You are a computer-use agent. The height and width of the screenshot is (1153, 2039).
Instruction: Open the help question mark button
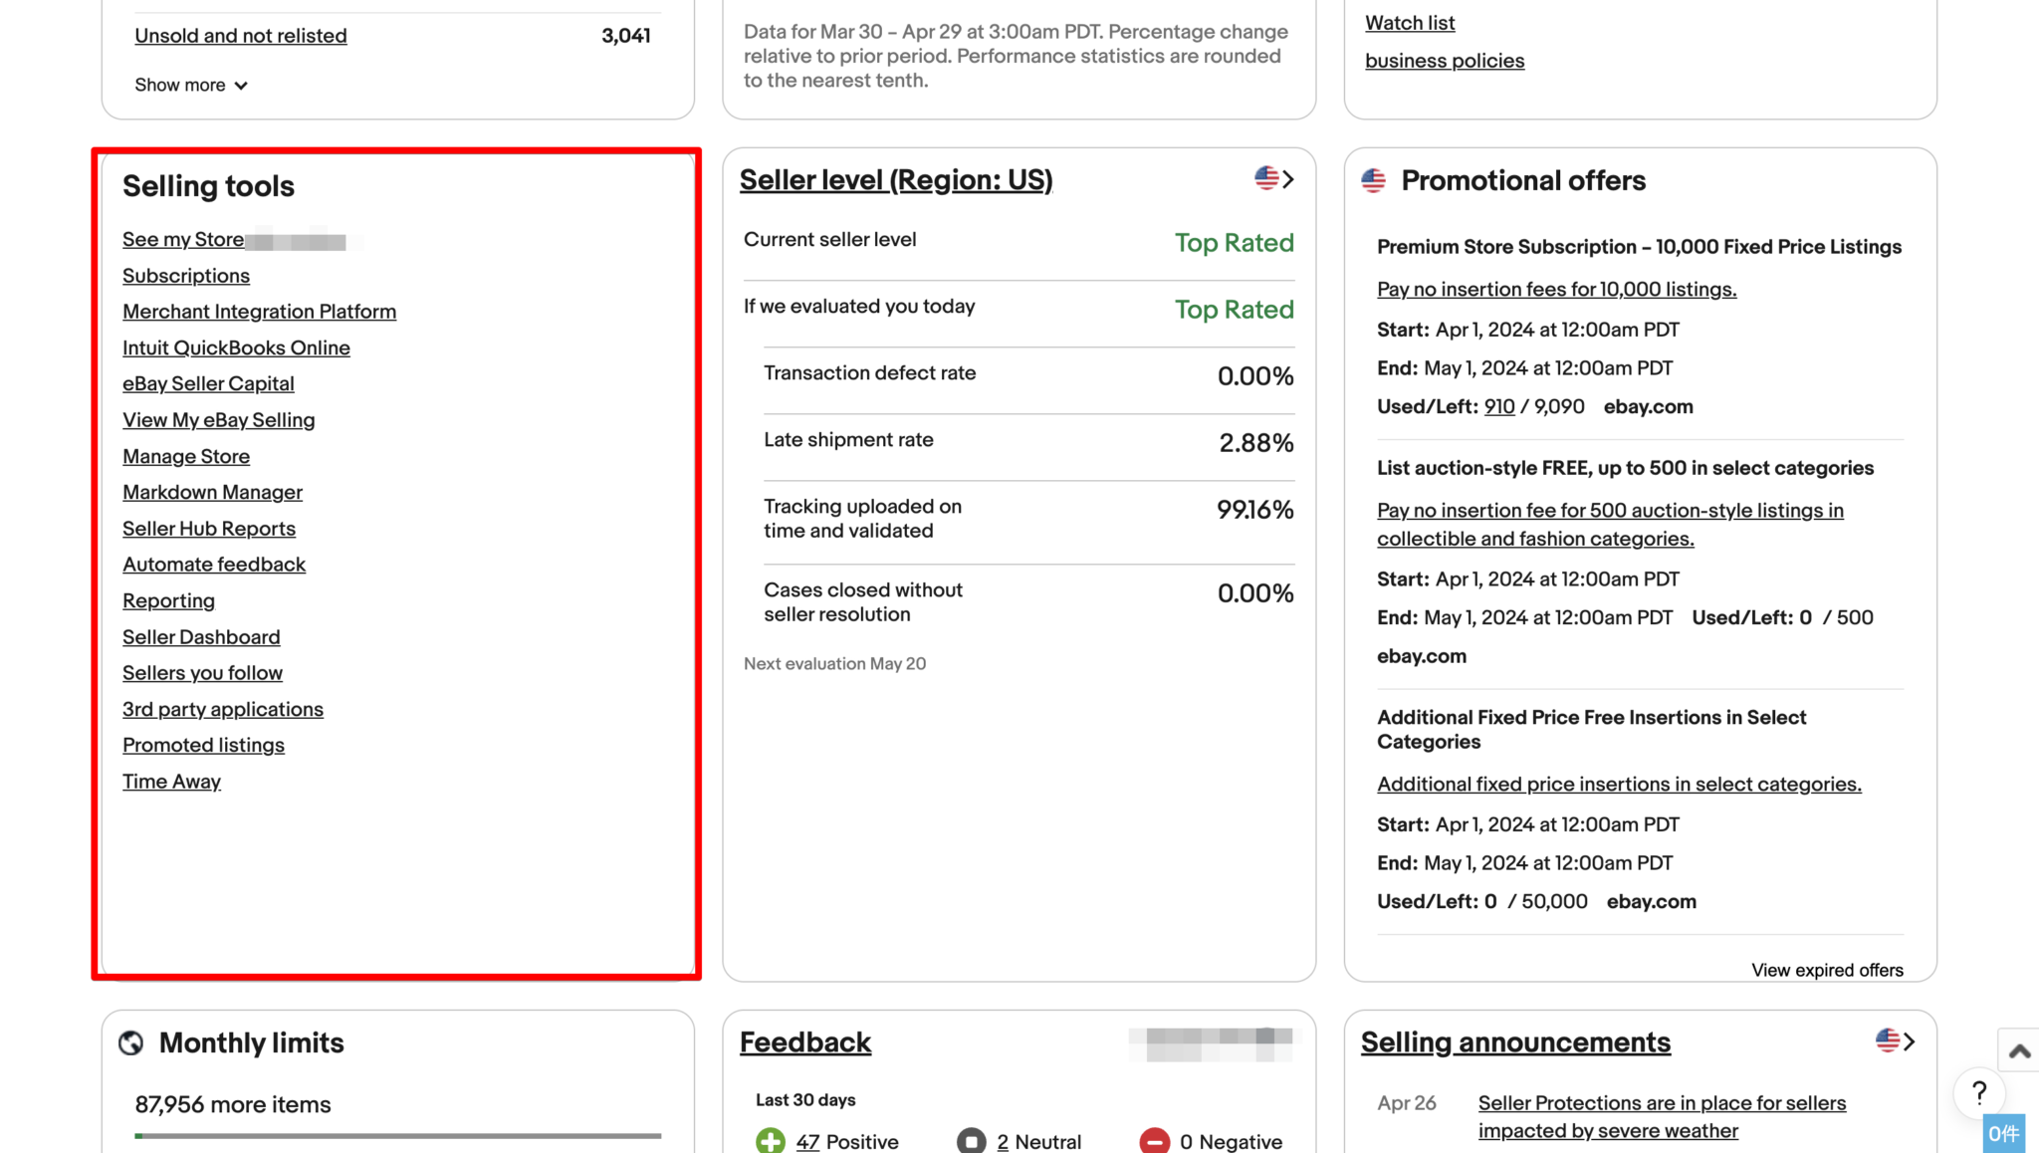[x=1980, y=1093]
